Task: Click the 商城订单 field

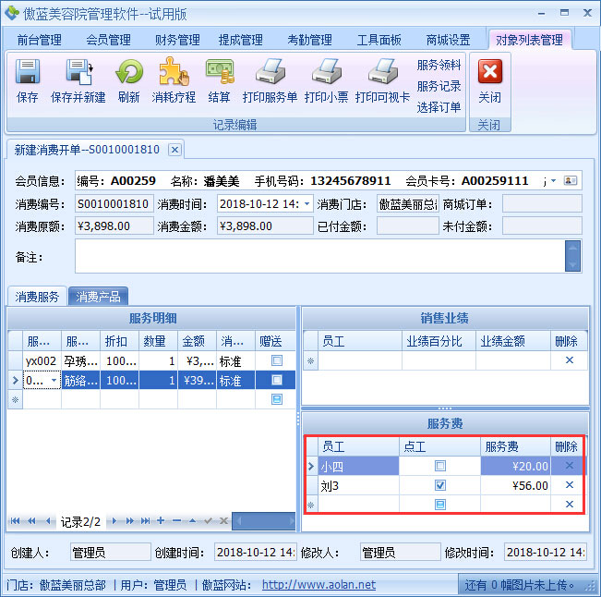Action: [542, 203]
